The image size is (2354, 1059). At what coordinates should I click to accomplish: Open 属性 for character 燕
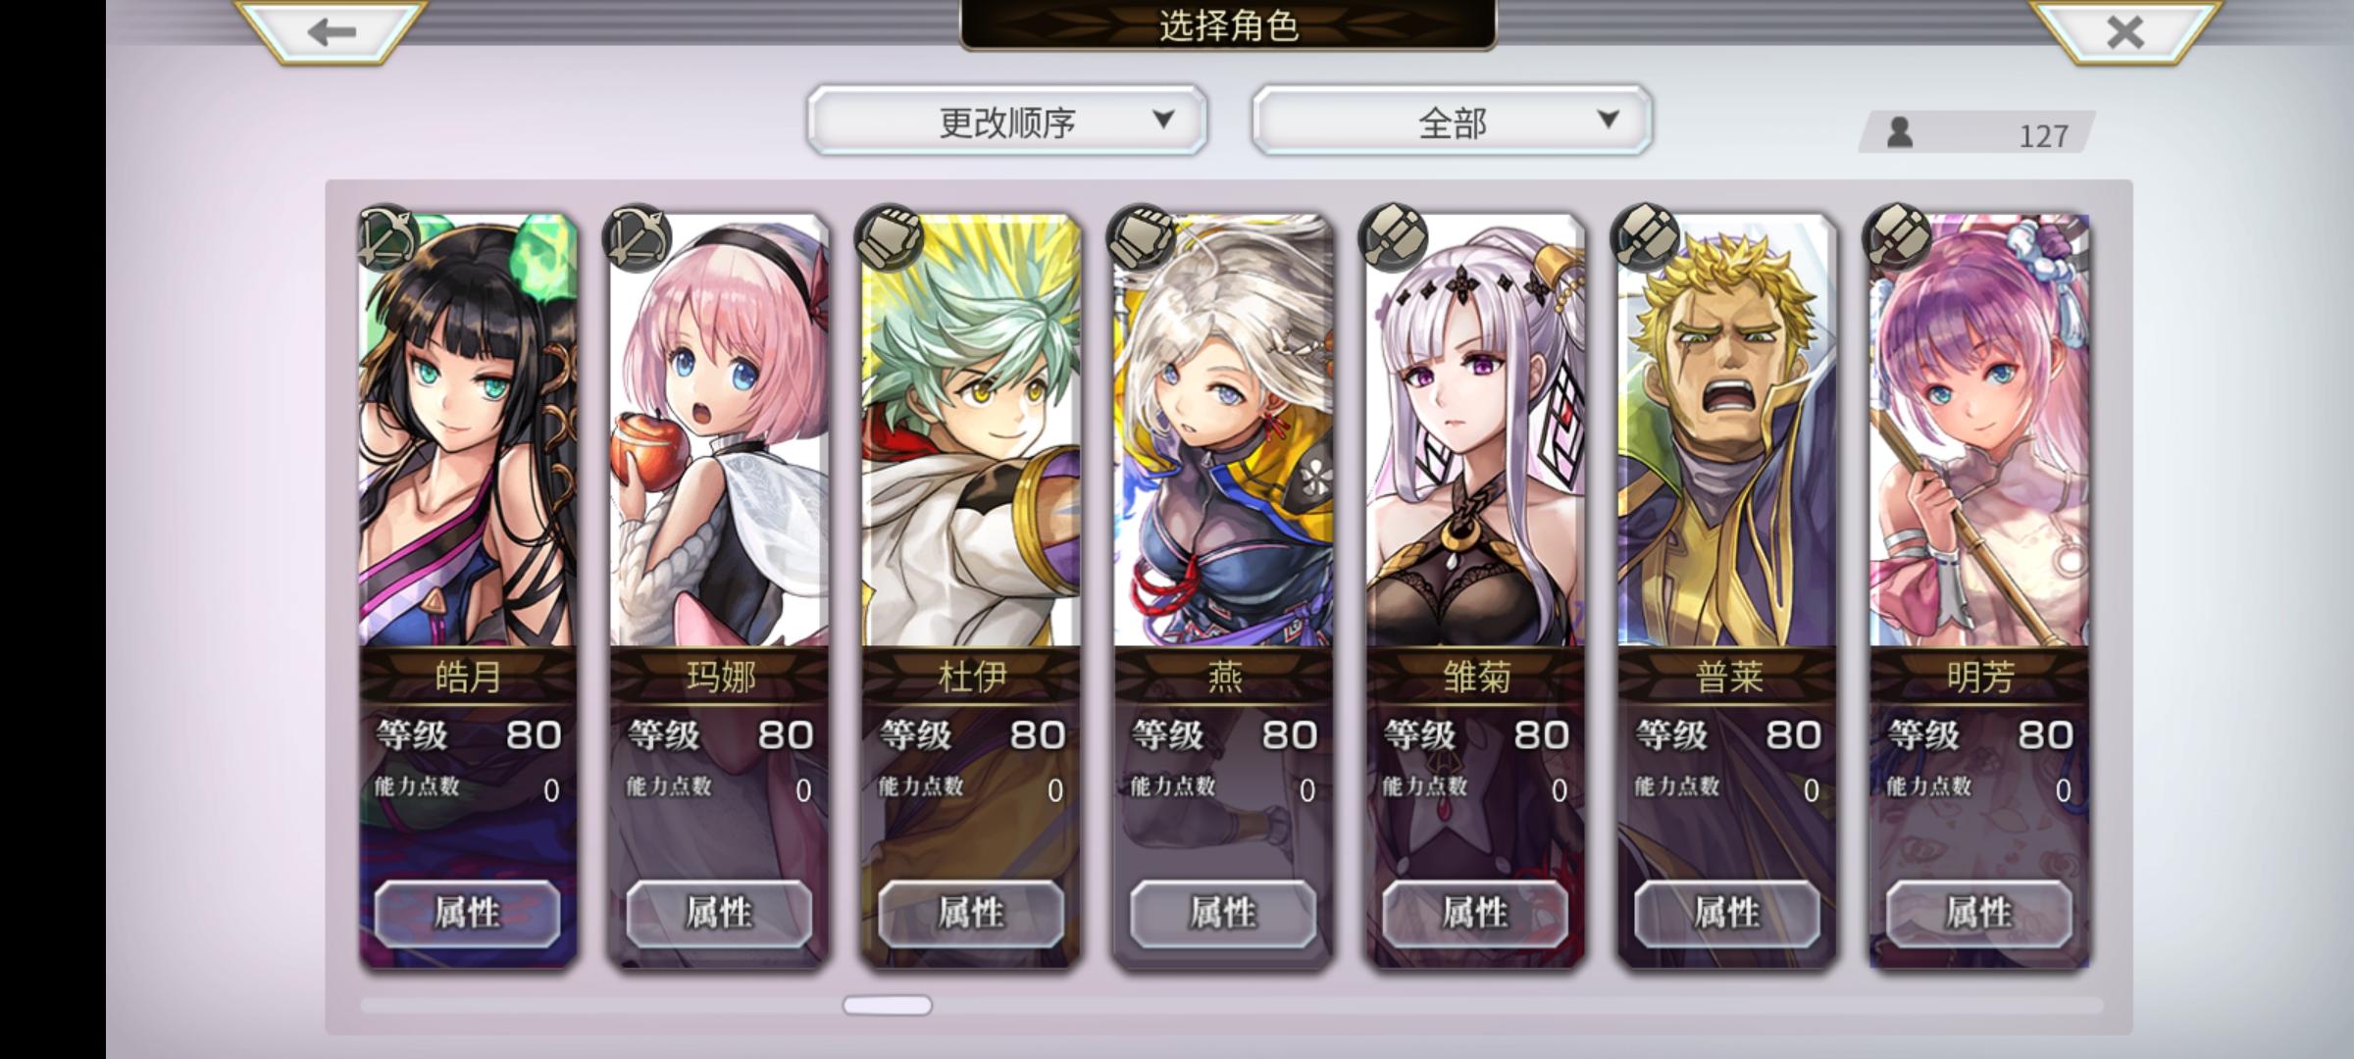pyautogui.click(x=1223, y=913)
